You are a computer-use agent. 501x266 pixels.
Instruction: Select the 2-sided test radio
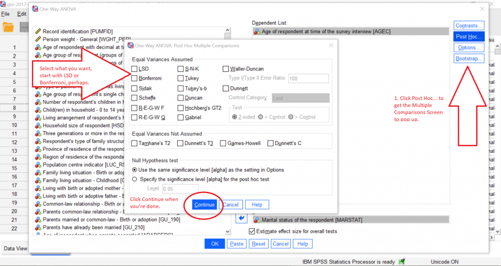tap(234, 117)
